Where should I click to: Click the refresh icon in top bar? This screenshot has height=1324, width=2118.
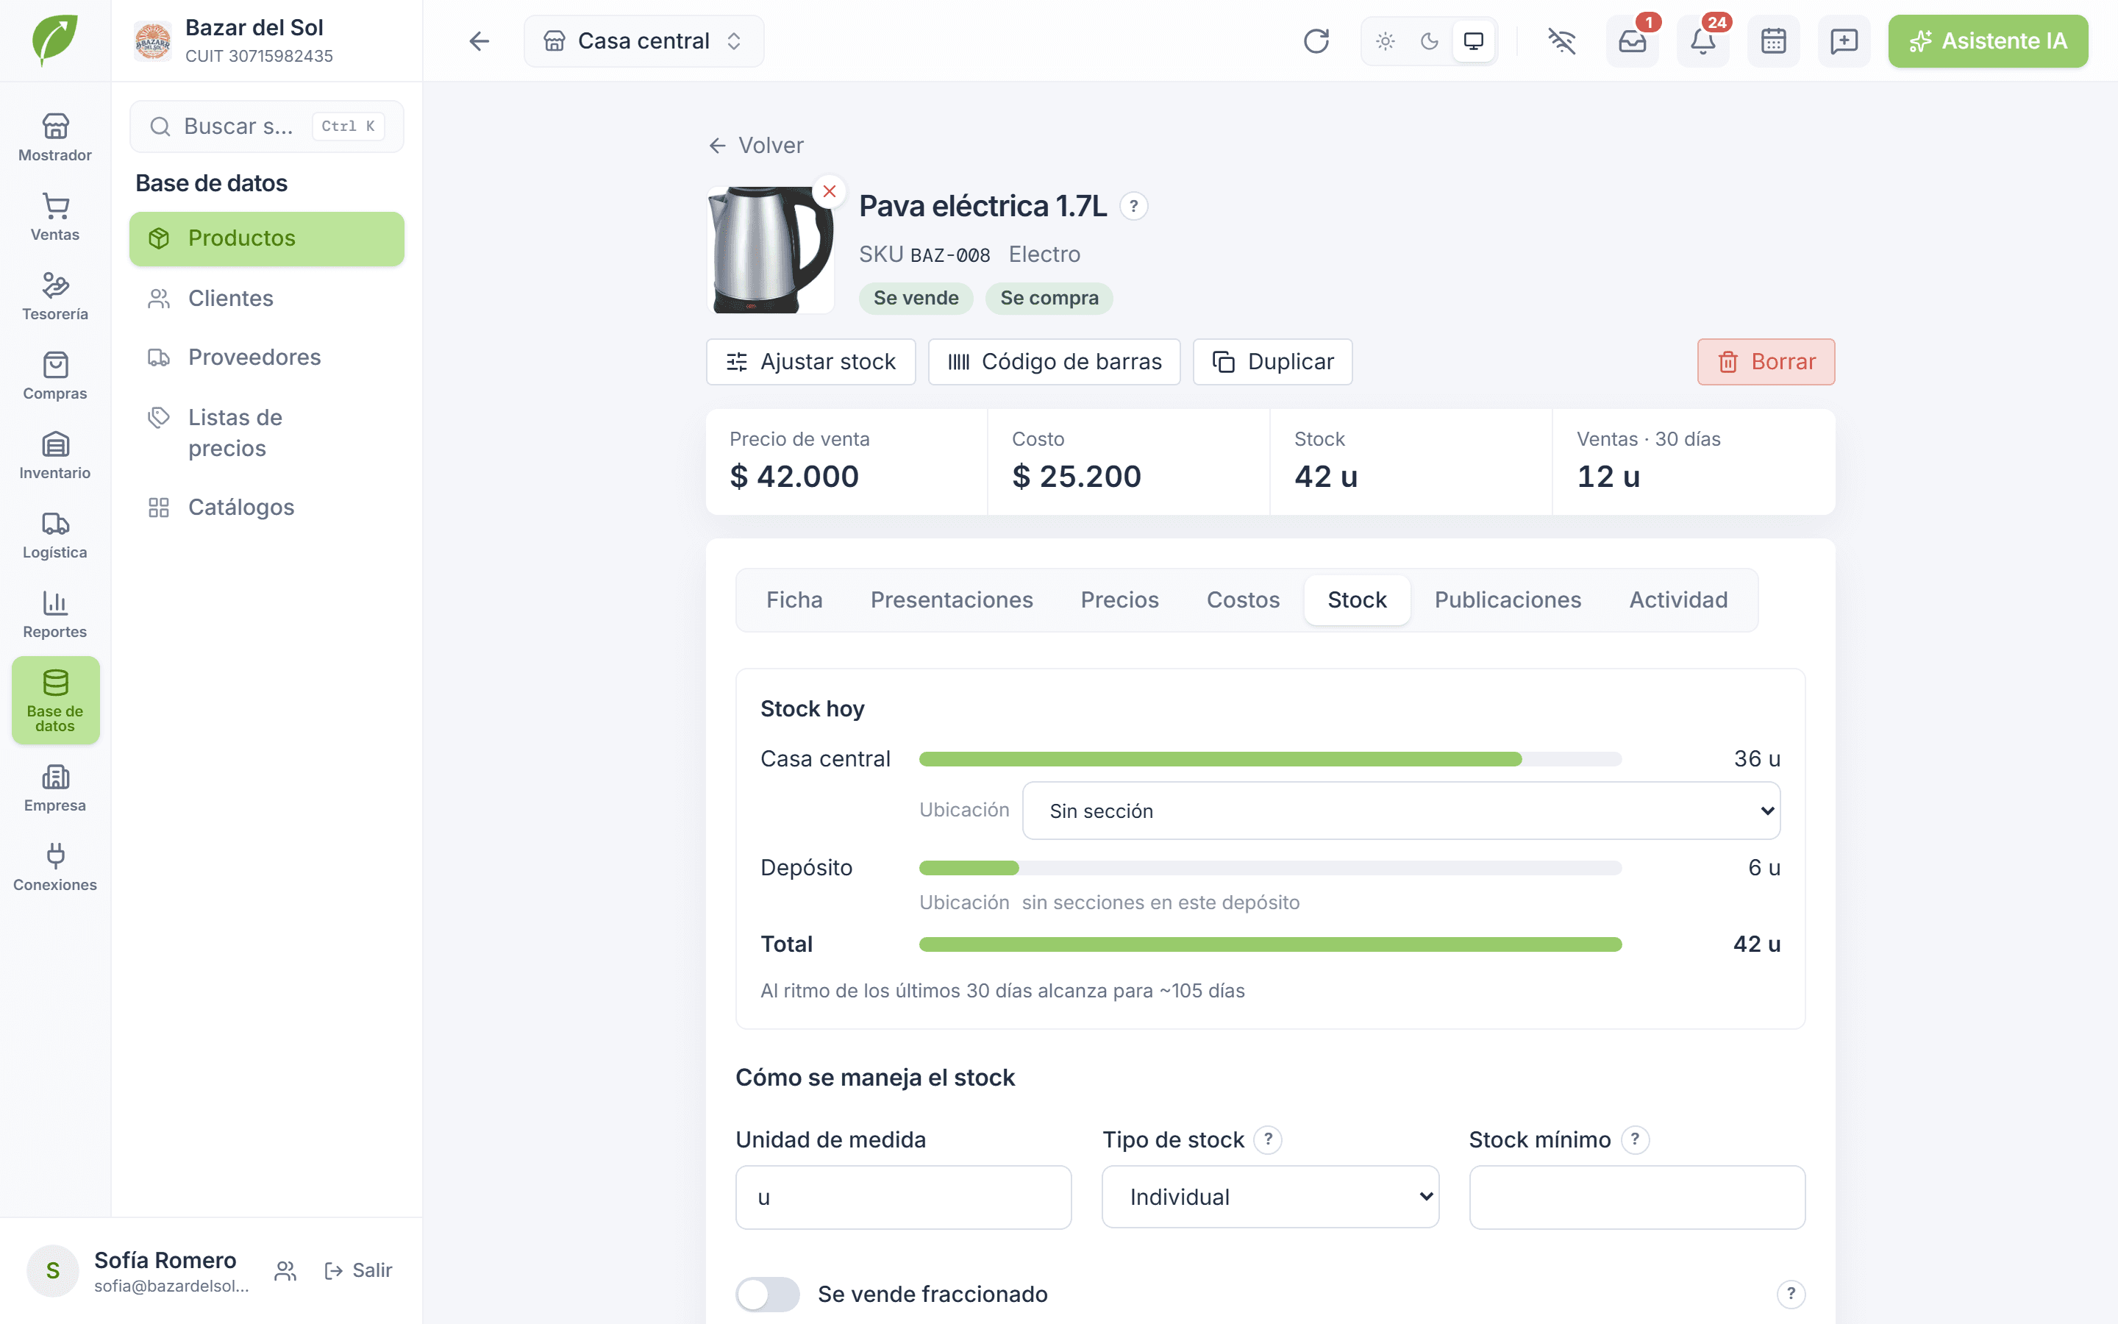(1316, 41)
